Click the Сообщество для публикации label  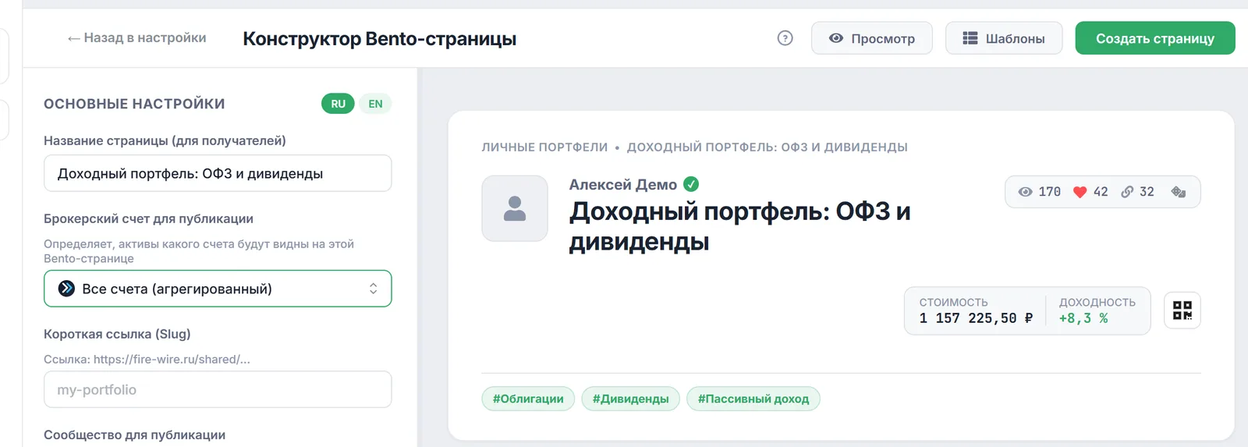pyautogui.click(x=134, y=435)
